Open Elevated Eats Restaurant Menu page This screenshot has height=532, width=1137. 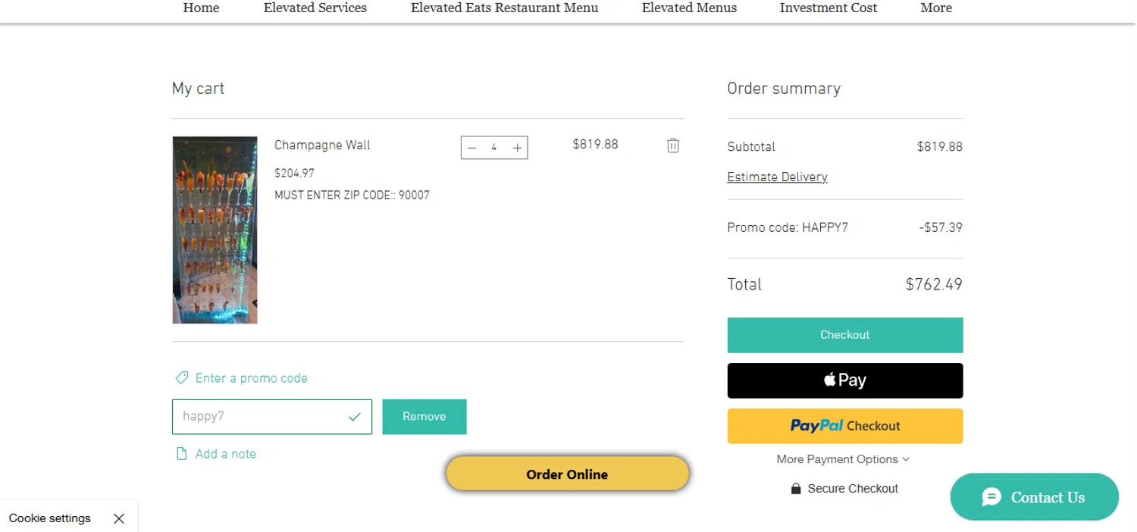click(504, 8)
